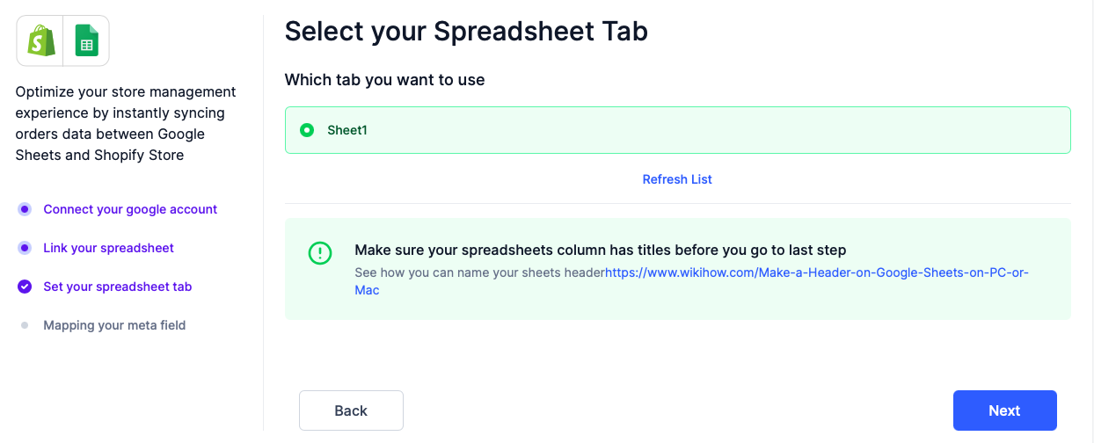This screenshot has height=443, width=1094.
Task: Open the Link your spreadsheet step
Action: coord(108,248)
